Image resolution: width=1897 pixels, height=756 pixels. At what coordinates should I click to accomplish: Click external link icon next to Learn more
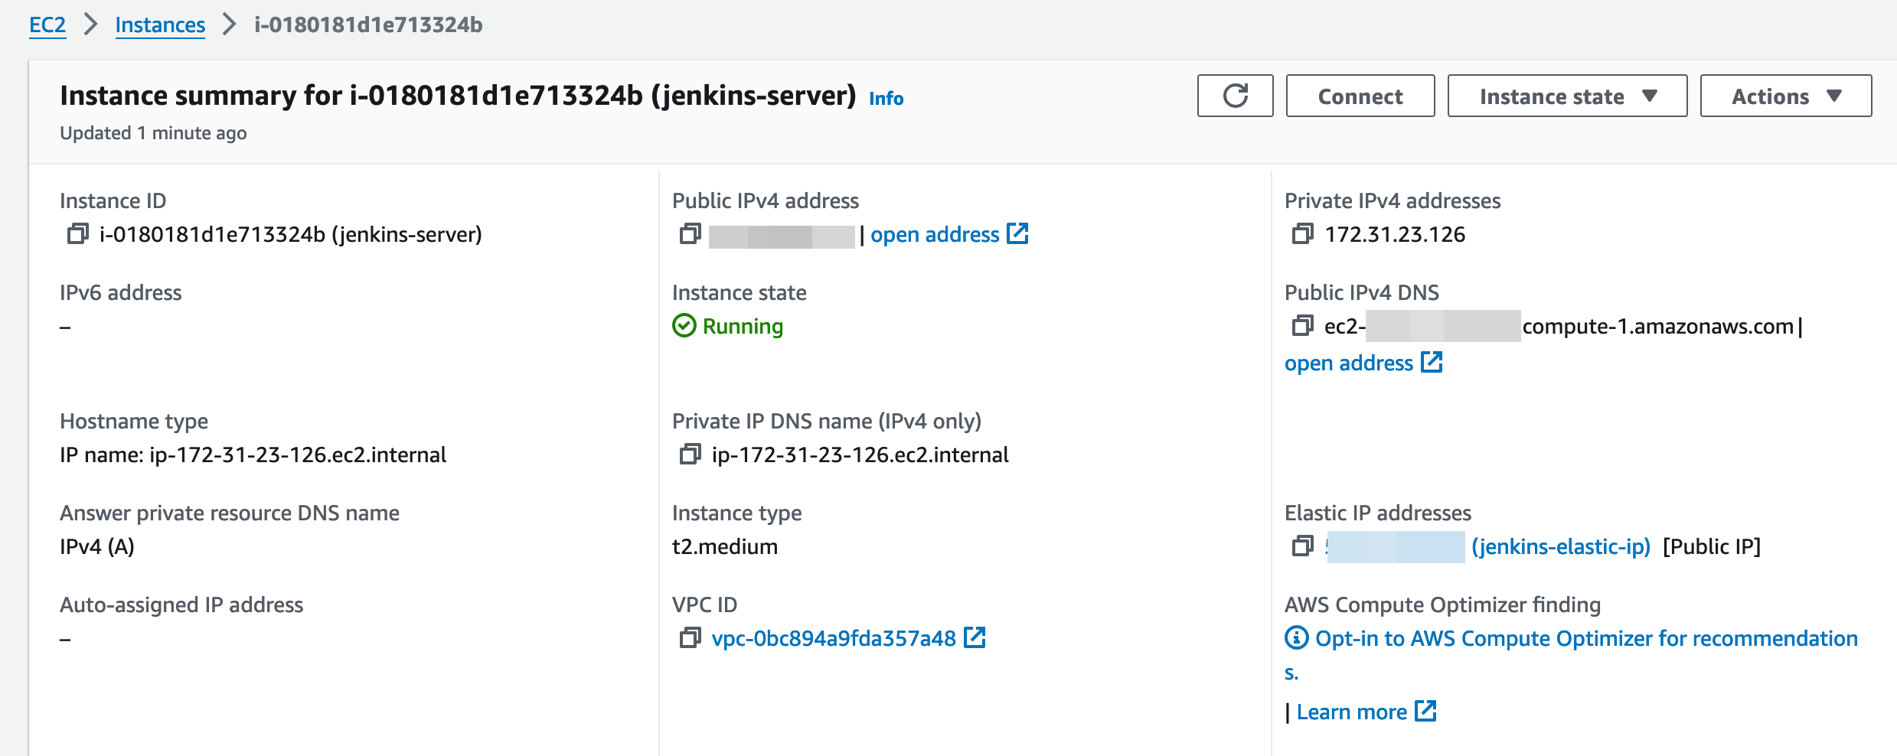pyautogui.click(x=1425, y=711)
